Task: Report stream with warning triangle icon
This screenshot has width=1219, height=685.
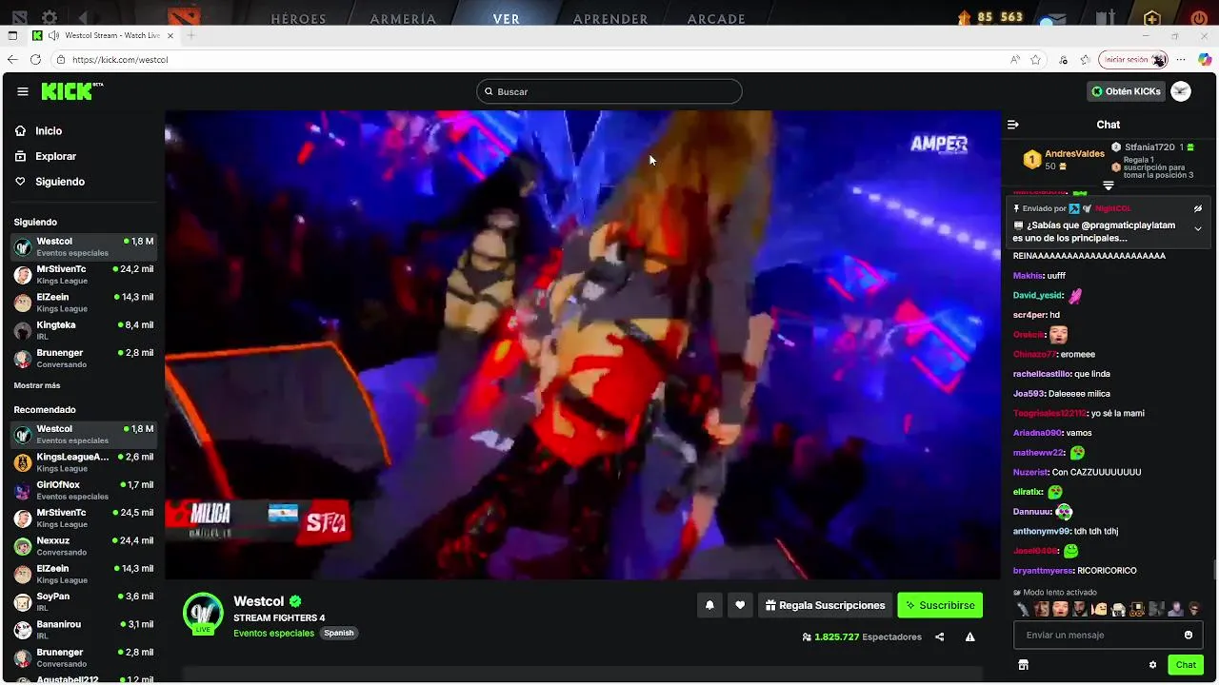Action: pos(969,636)
